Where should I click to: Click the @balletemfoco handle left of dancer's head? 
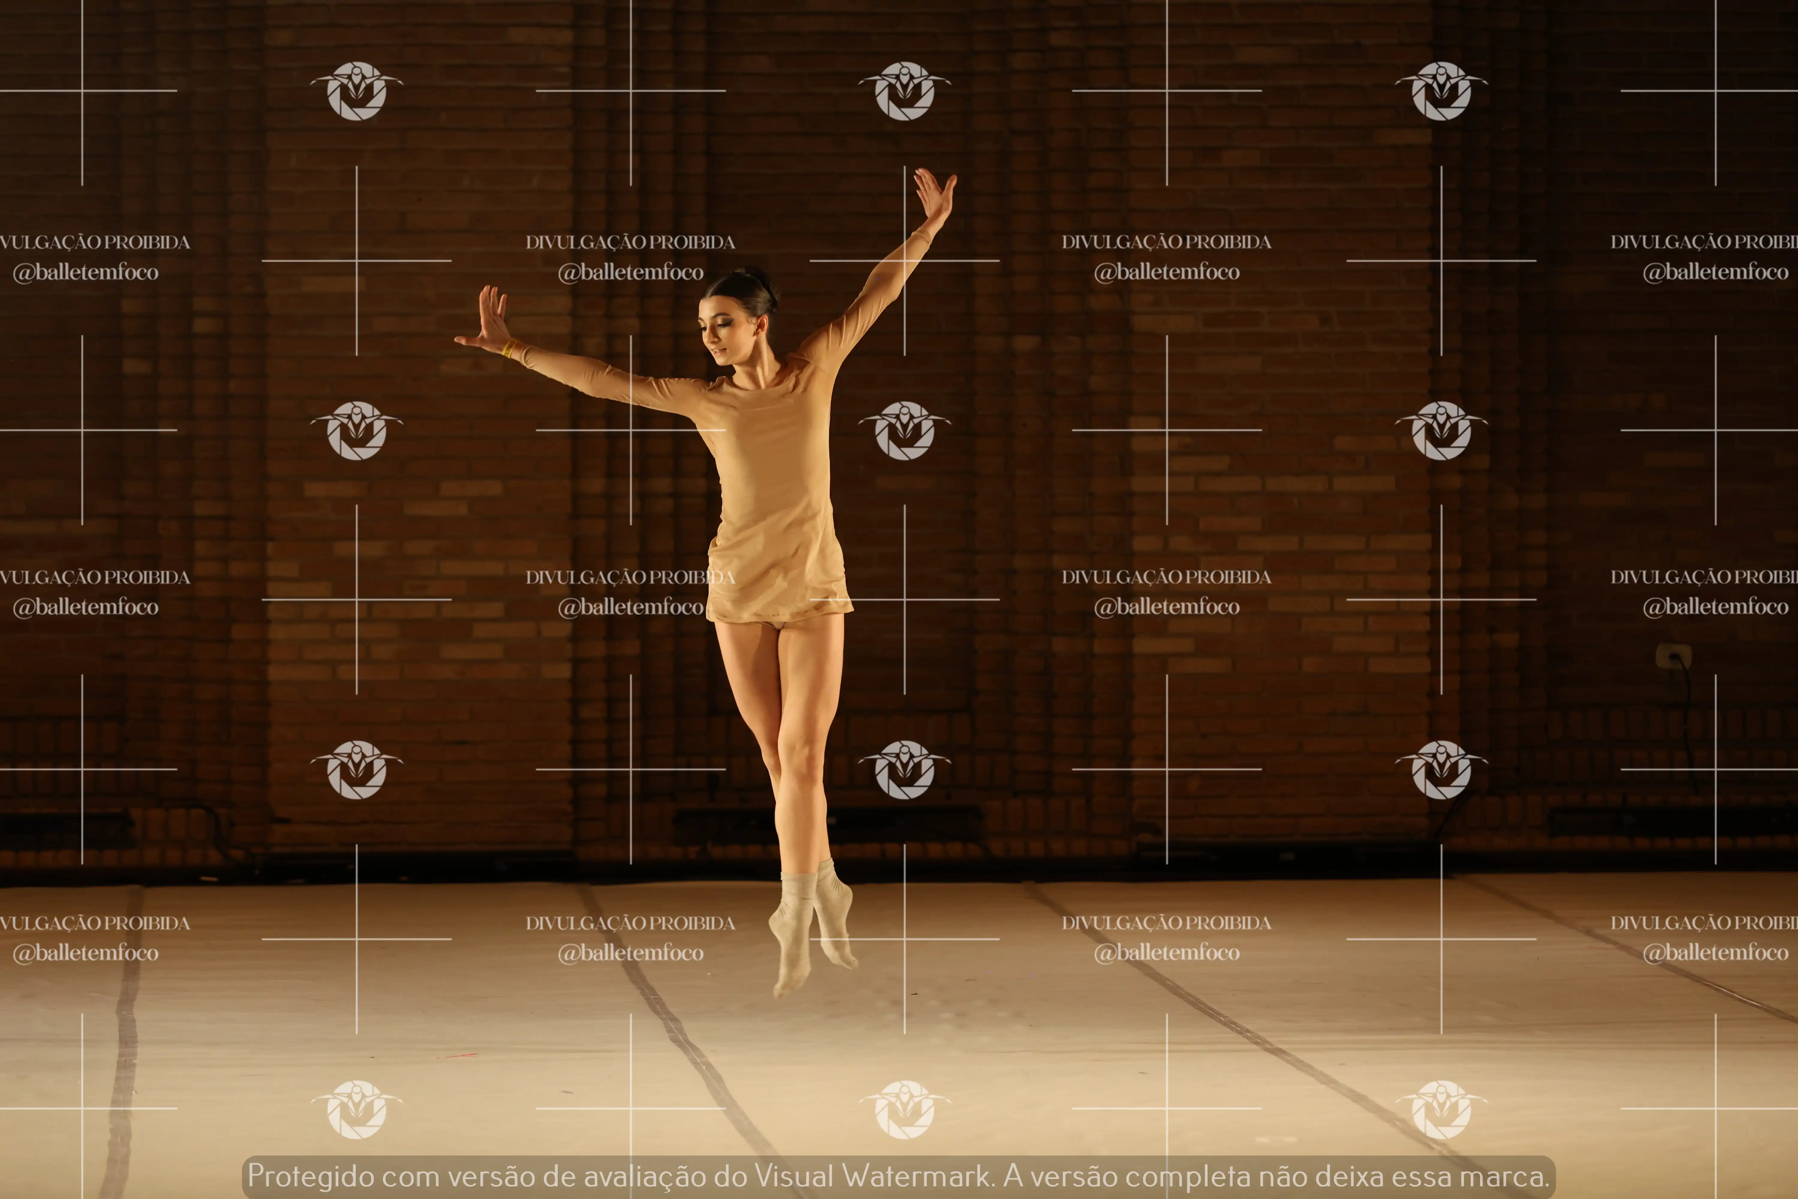click(631, 272)
